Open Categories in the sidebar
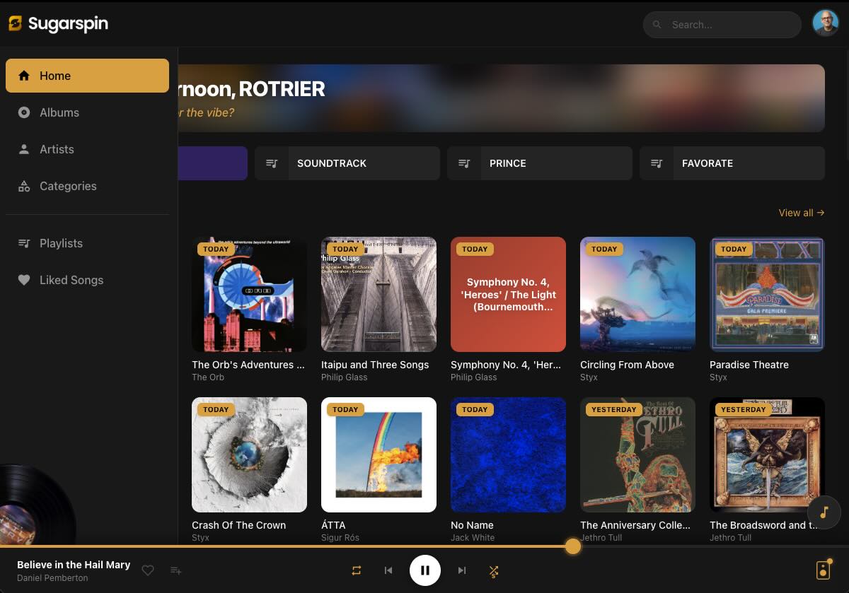This screenshot has width=849, height=593. click(87, 186)
